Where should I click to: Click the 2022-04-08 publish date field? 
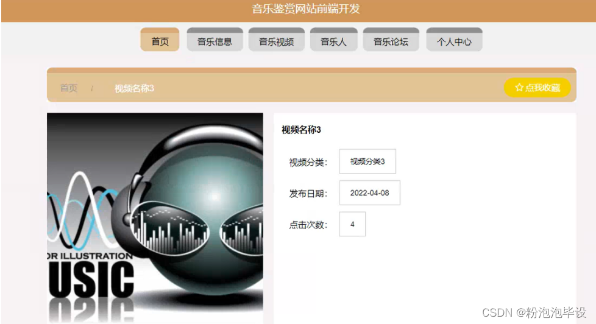[x=369, y=192]
